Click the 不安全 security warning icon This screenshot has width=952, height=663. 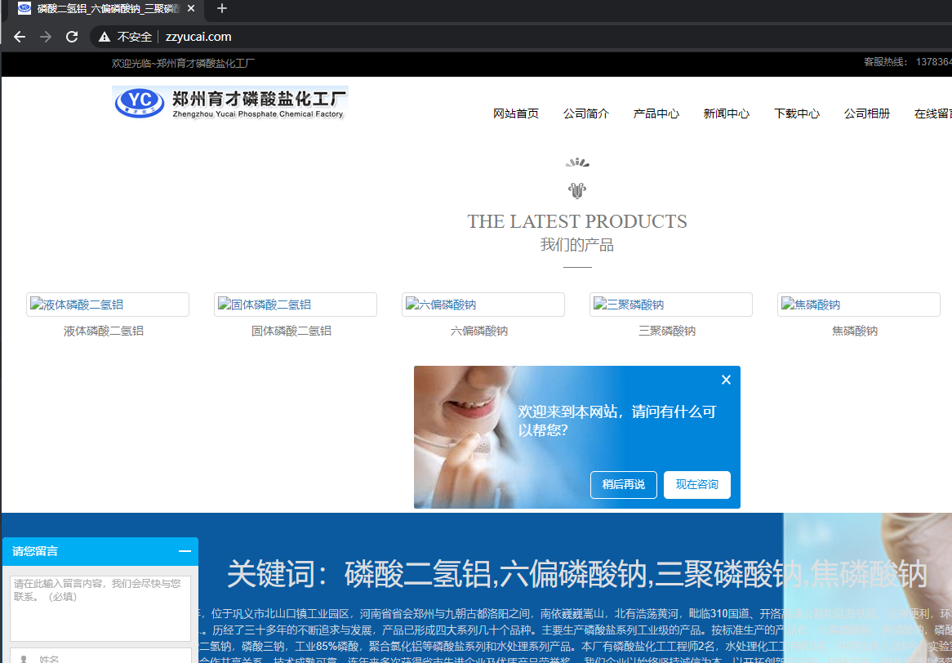[105, 37]
